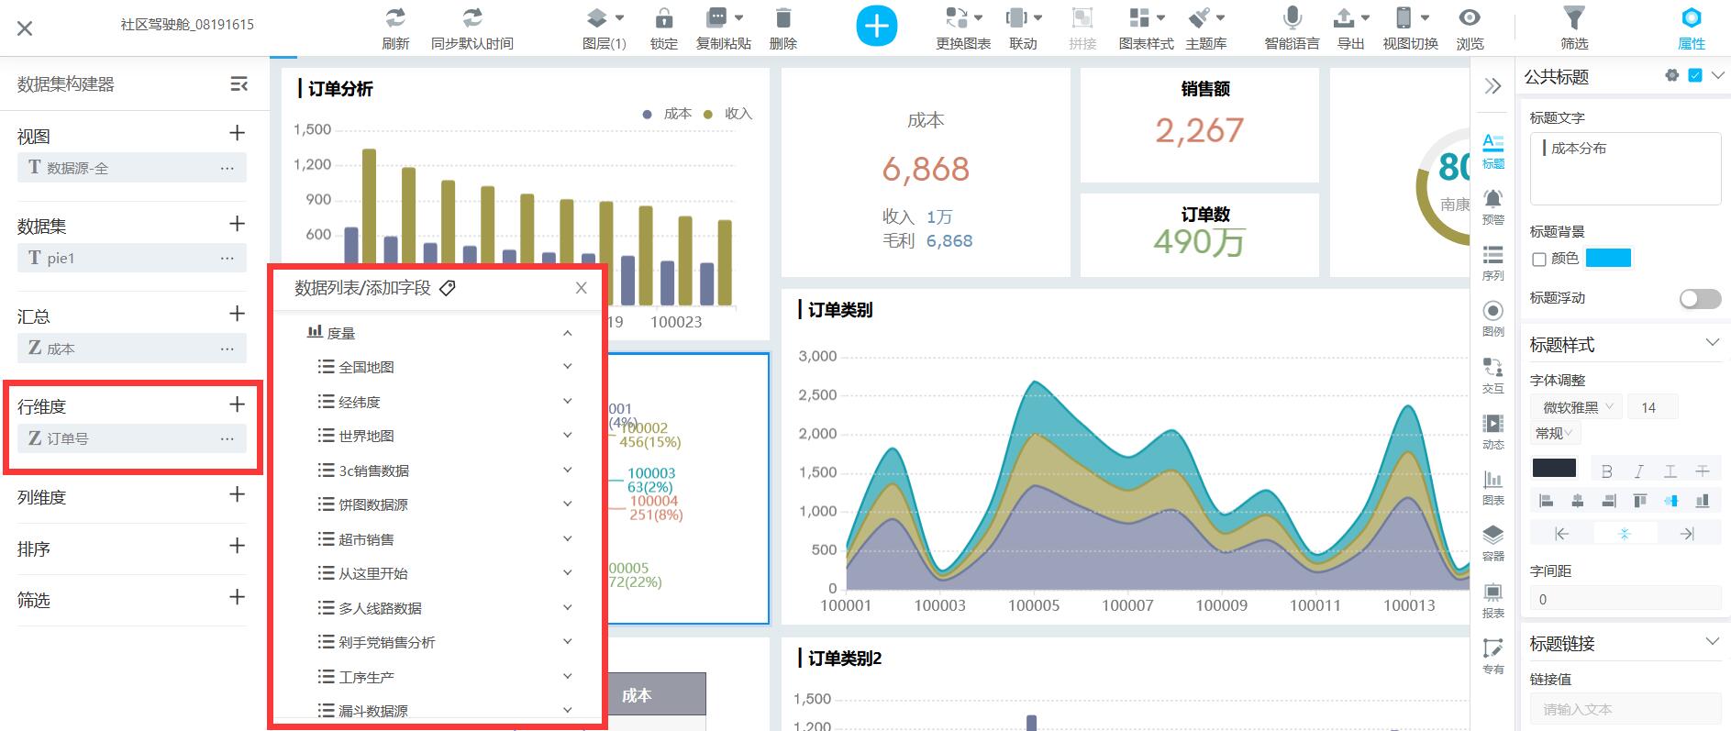Click the blue title background color swatch

pos(1608,259)
